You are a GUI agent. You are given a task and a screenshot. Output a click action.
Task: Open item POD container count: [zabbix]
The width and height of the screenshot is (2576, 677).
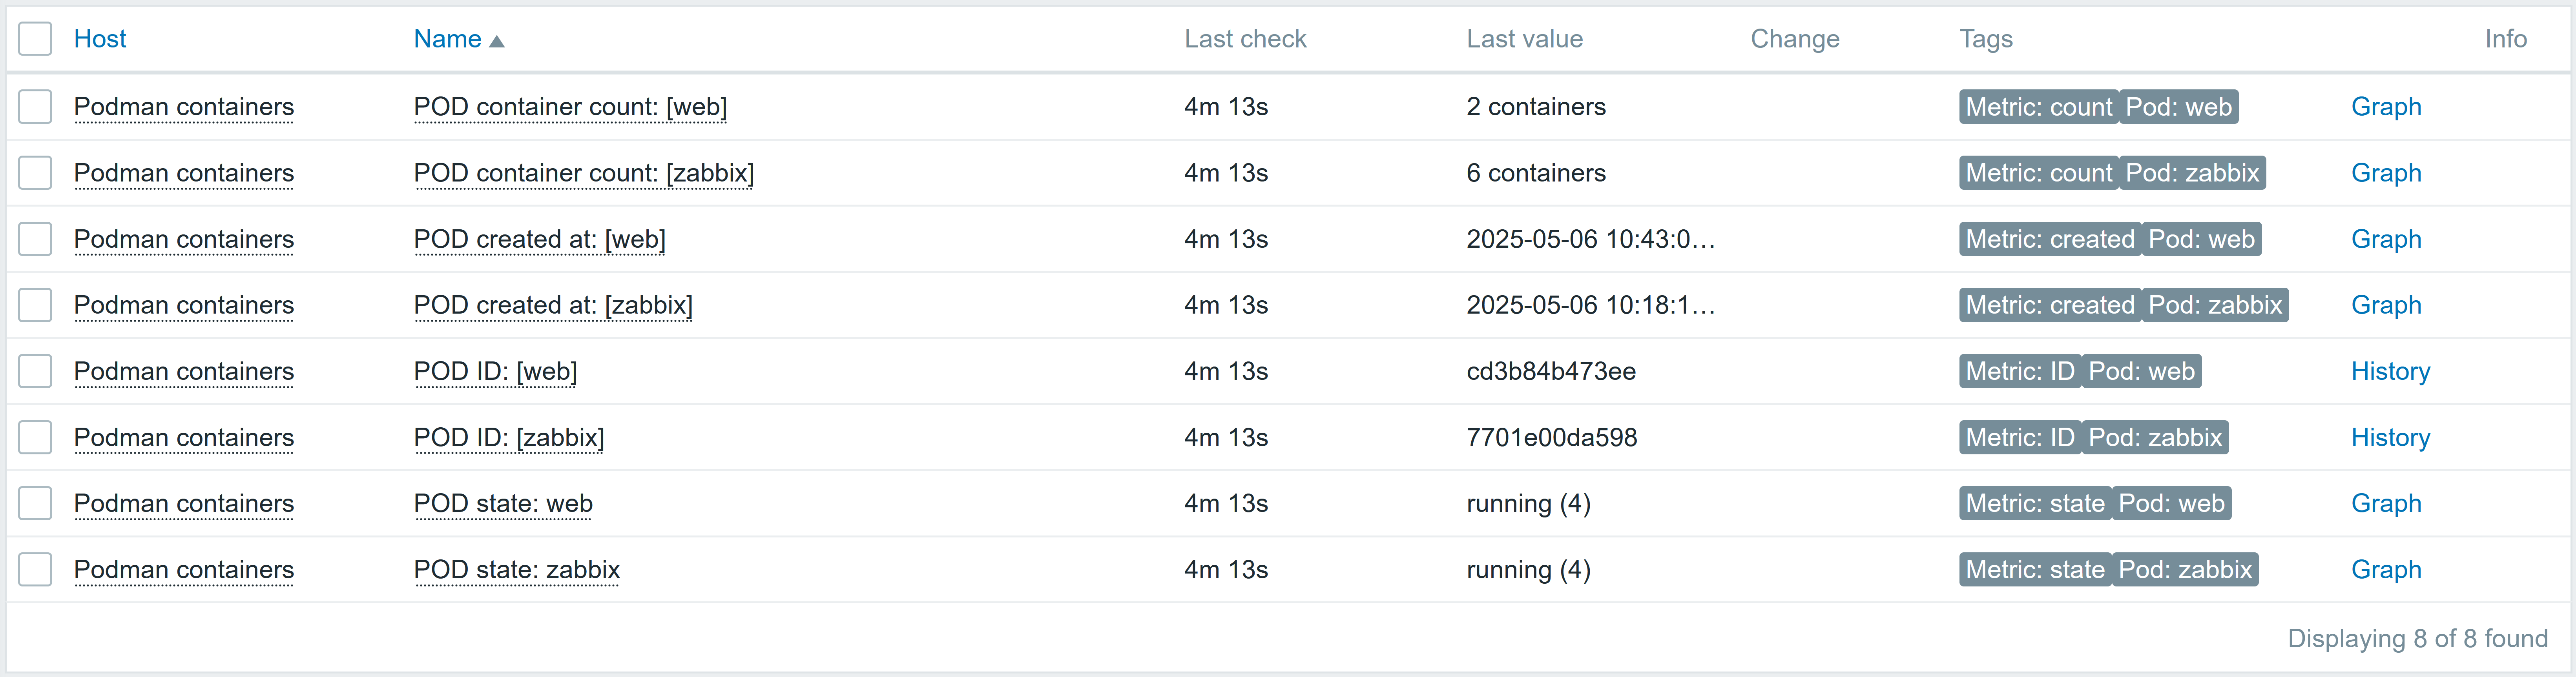point(584,173)
